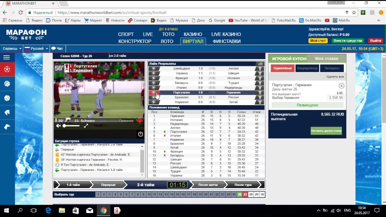Open the ТОТО section
This screenshot has width=386, height=217.
tap(168, 34)
